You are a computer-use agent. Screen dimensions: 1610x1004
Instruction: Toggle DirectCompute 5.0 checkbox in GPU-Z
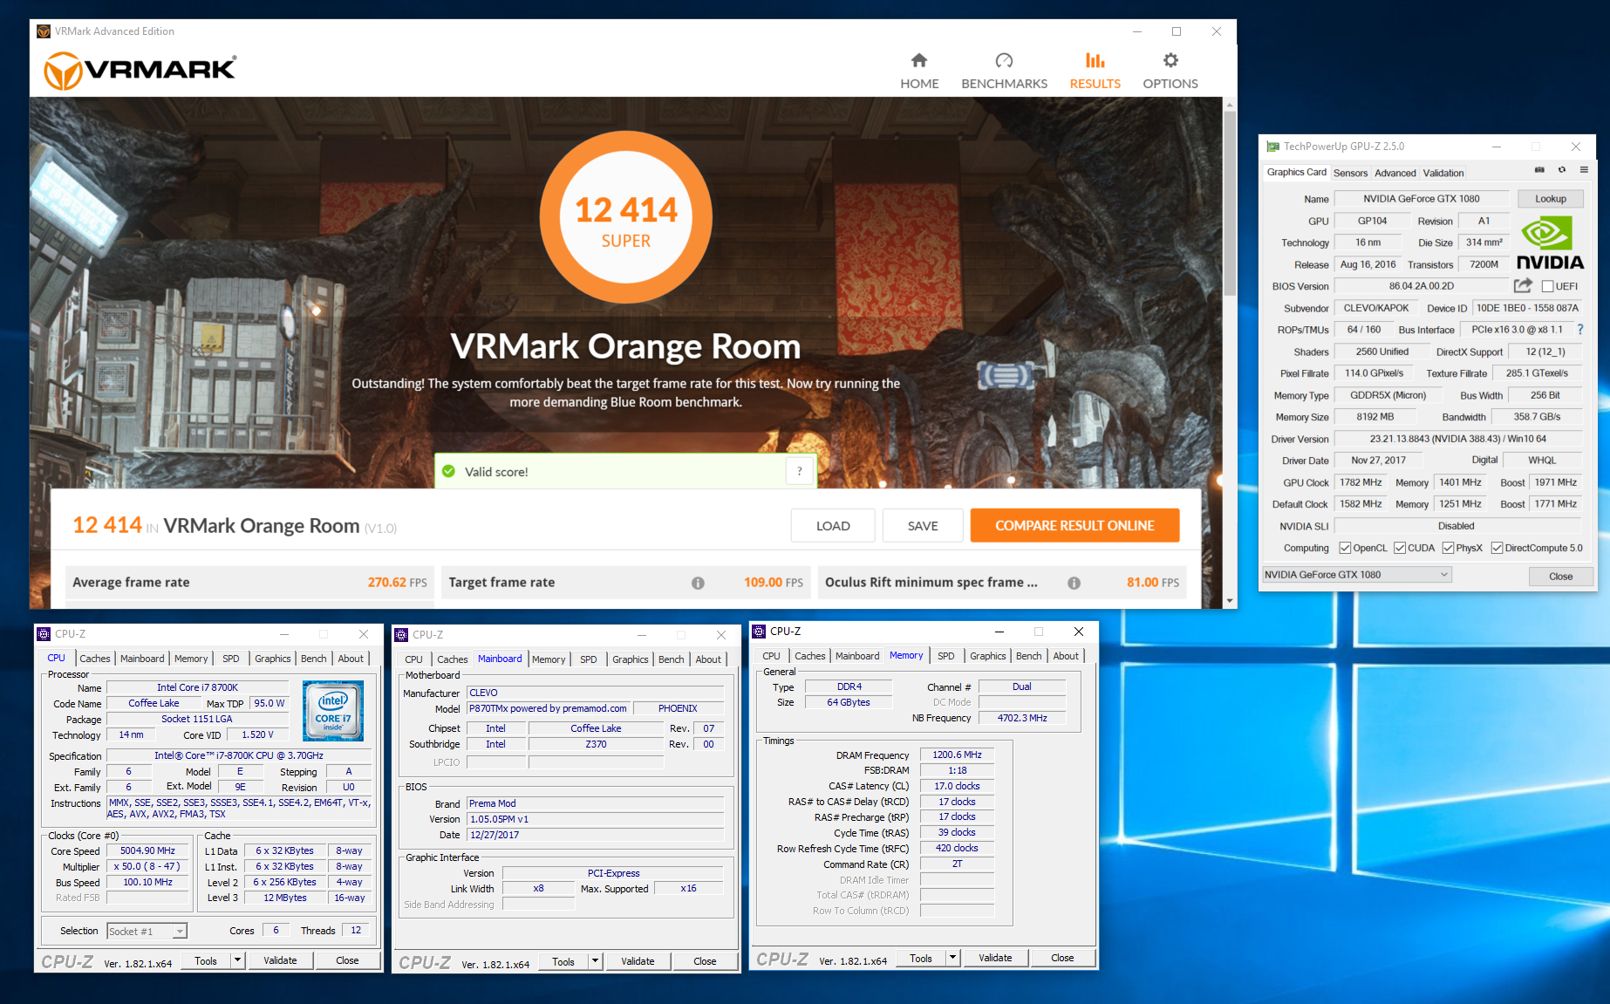(x=1497, y=548)
